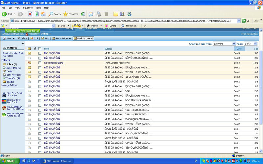Open the View menu
This screenshot has width=263, height=164.
18,8
